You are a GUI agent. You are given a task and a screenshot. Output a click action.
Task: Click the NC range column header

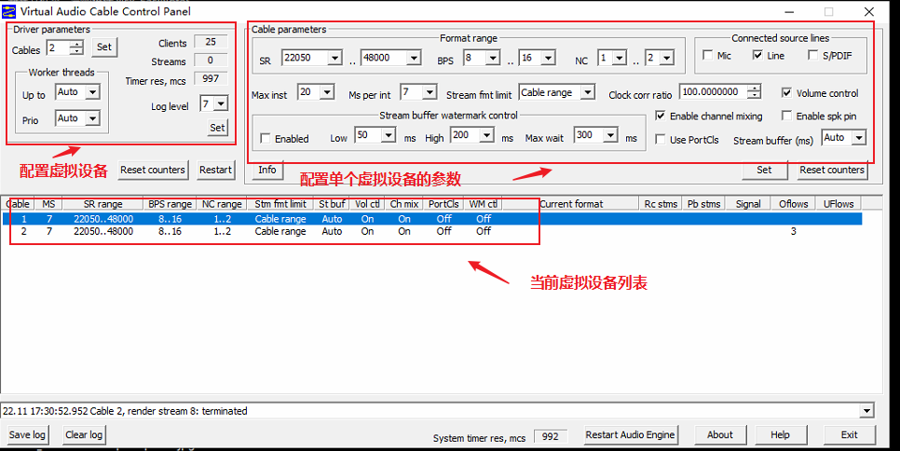point(222,204)
